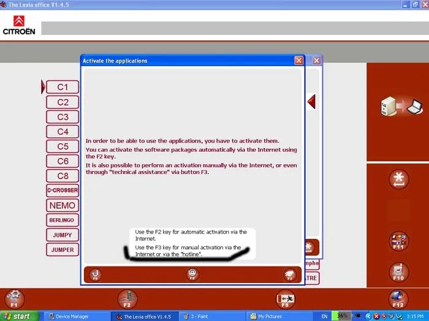Choose the BERLINGO model button
Image resolution: width=429 pixels, height=321 pixels.
click(x=63, y=220)
